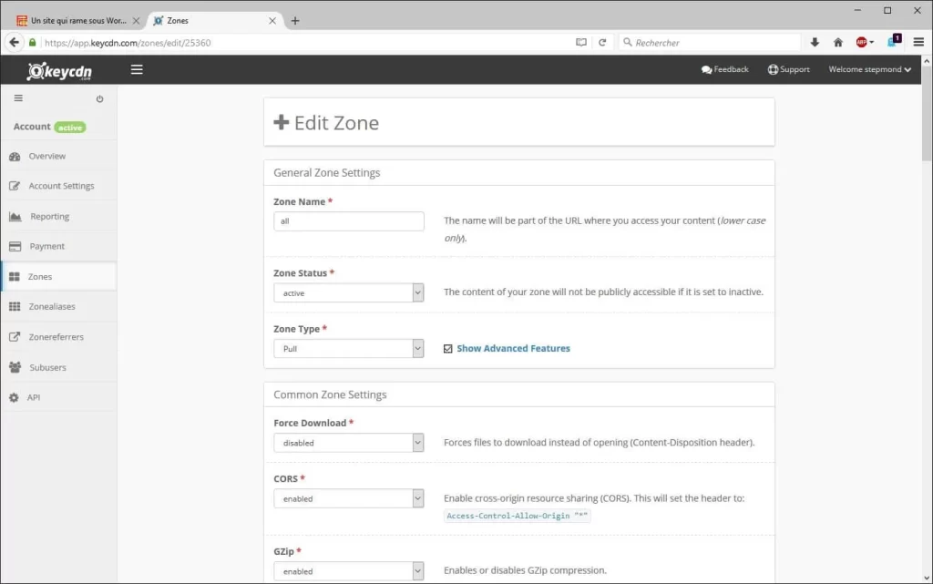Click the Common Zone Settings heading
This screenshot has width=933, height=584.
tap(330, 394)
